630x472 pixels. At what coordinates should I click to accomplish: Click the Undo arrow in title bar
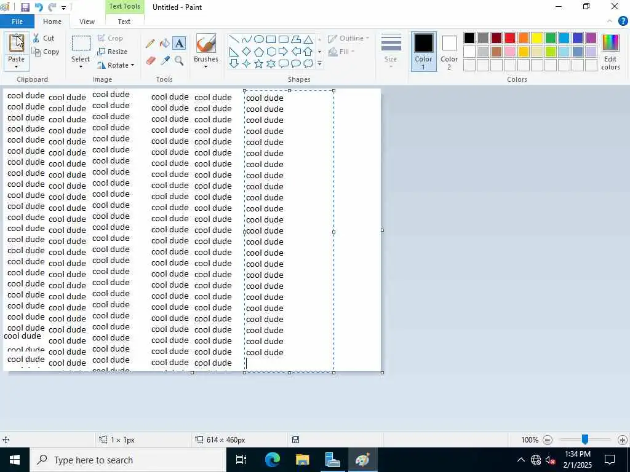pyautogui.click(x=39, y=7)
